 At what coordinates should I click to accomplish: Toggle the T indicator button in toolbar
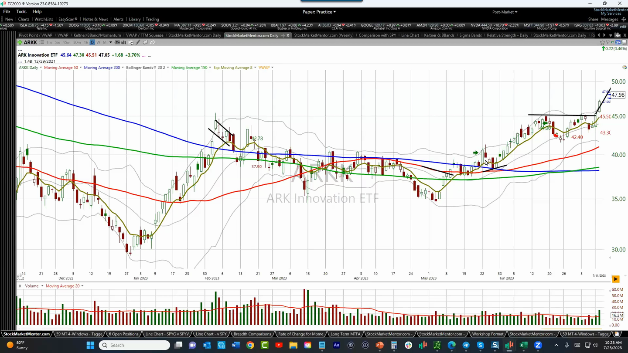pyautogui.click(x=117, y=42)
